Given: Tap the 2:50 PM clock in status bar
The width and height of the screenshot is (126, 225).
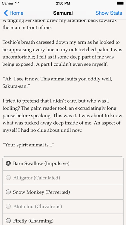Looking at the screenshot, I should pos(63,3).
